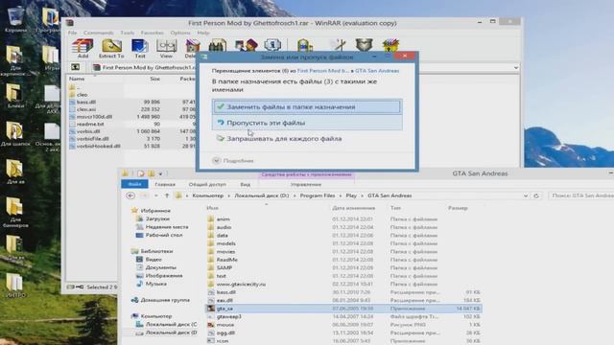The width and height of the screenshot is (614, 345).
Task: Select gta_sa application file in Explorer
Action: [x=343, y=309]
